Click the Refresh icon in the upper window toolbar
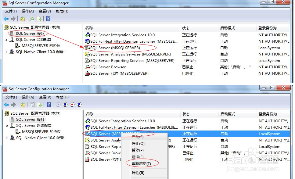The width and height of the screenshot is (295, 179). [x=32, y=19]
